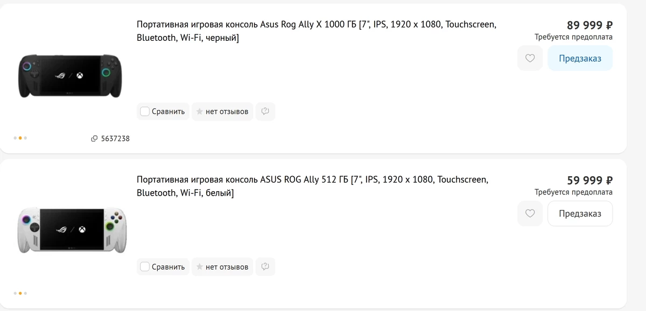The height and width of the screenshot is (311, 646).
Task: Open нет отзывов for Ally X 1000 ГБ
Action: [x=227, y=112]
